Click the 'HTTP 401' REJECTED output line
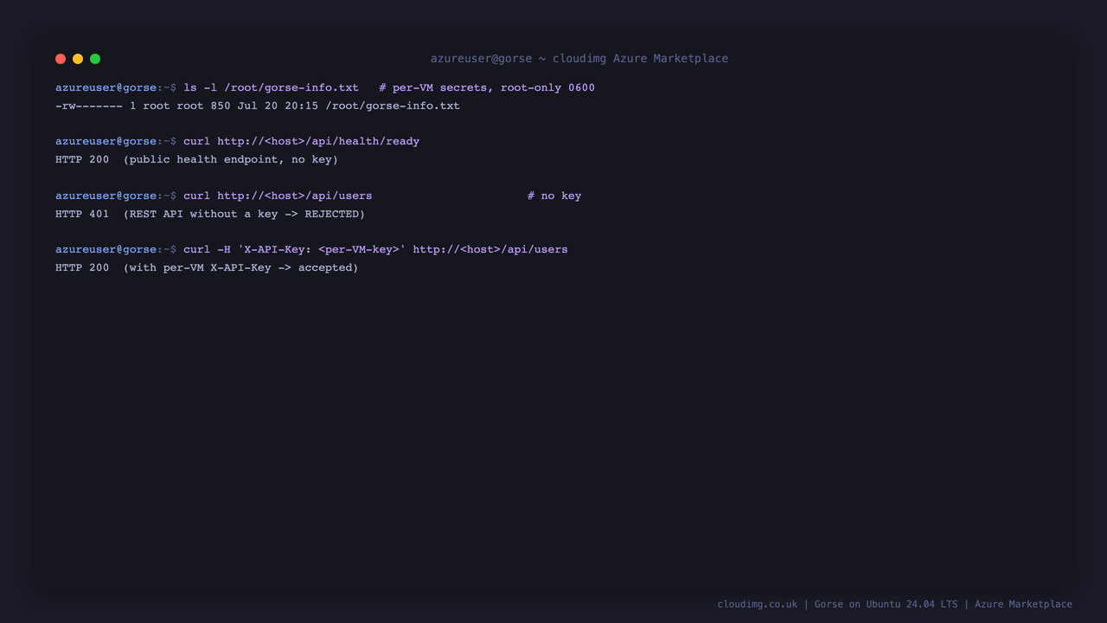 pos(210,214)
